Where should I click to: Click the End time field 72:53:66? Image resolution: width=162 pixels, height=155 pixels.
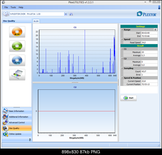pos(149,36)
